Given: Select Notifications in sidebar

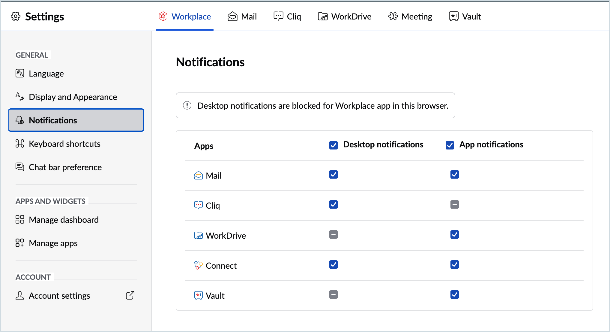Looking at the screenshot, I should pos(76,120).
